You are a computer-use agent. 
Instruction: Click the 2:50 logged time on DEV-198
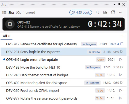pos(116,67)
